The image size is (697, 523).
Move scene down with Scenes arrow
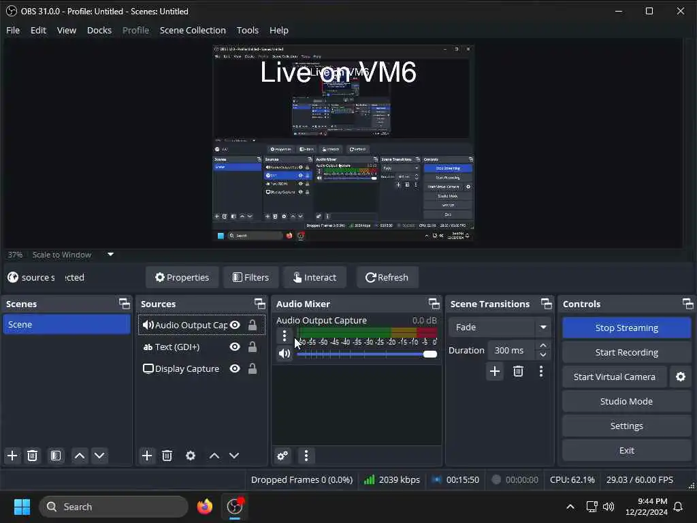tap(99, 456)
